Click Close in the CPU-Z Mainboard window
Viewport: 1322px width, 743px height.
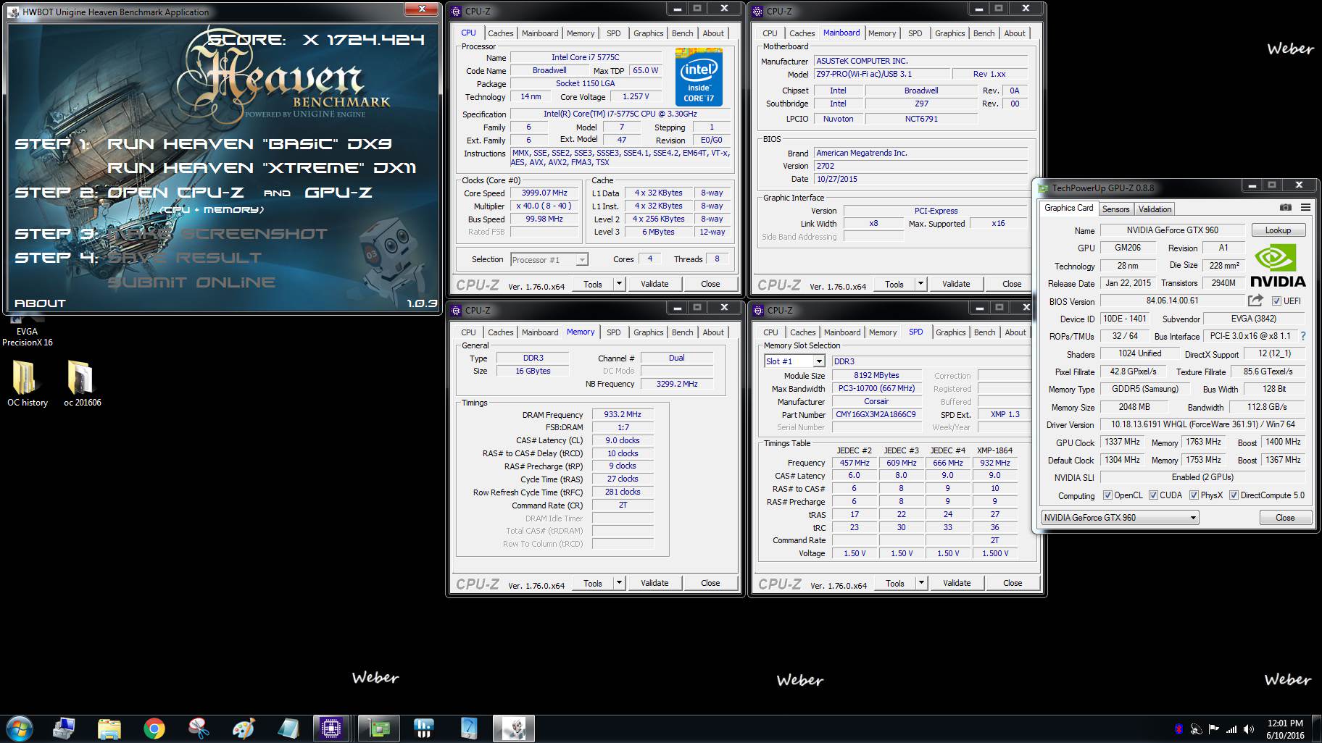point(1012,284)
